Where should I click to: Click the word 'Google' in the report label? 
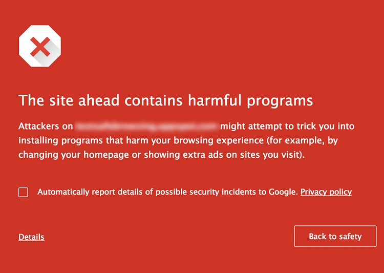(x=283, y=192)
